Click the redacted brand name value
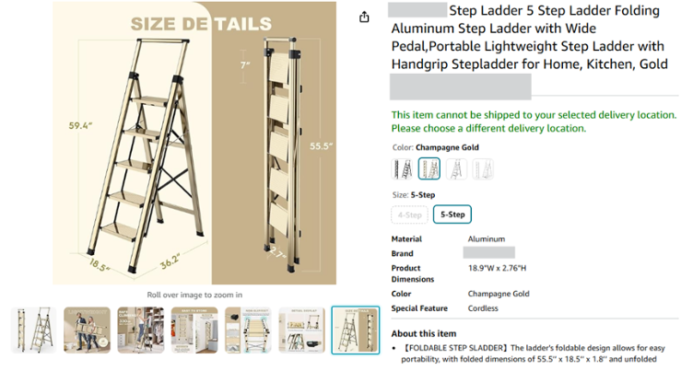Screen dimensions: 681x371 click(x=488, y=252)
